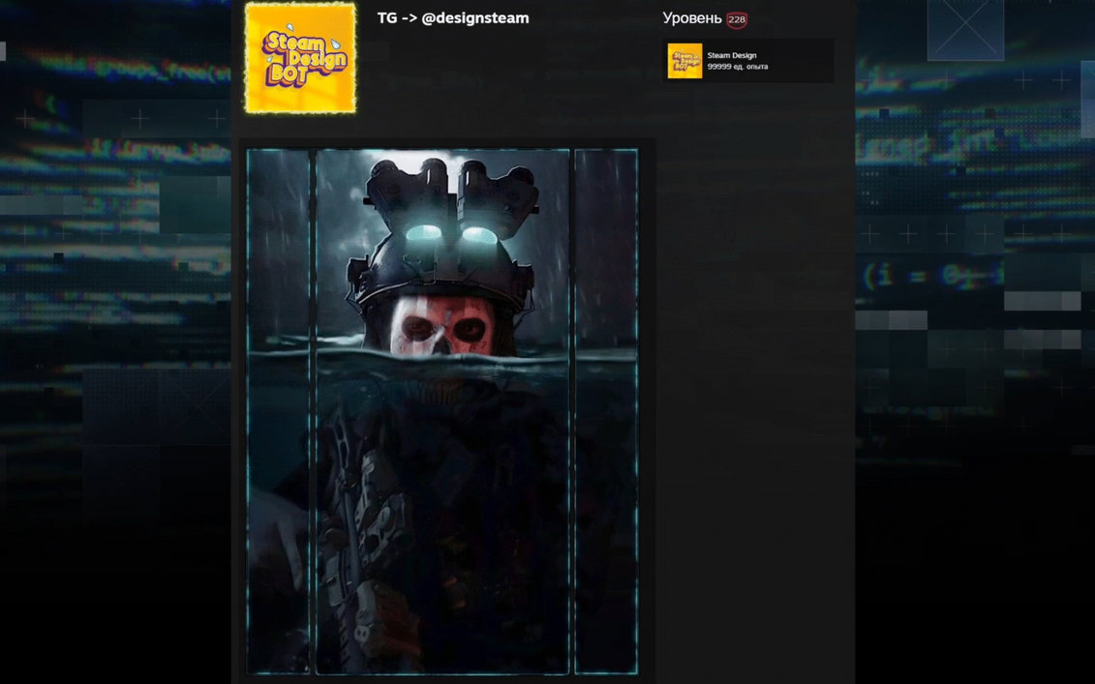This screenshot has height=684, width=1095.
Task: Open the left narrow artwork panel
Action: coord(279,411)
